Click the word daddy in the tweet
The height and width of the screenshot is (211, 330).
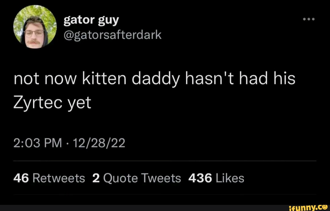tap(153, 80)
